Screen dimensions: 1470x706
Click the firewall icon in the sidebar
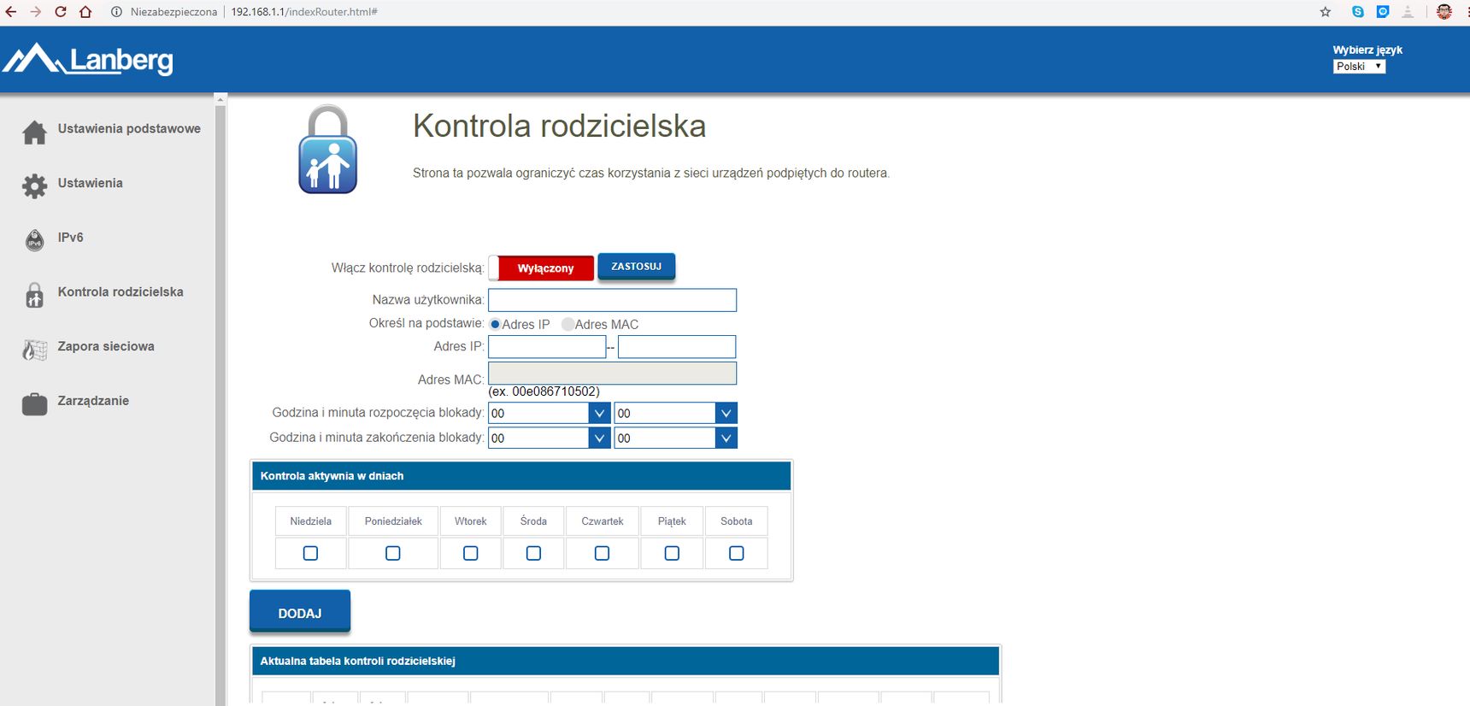click(x=34, y=349)
